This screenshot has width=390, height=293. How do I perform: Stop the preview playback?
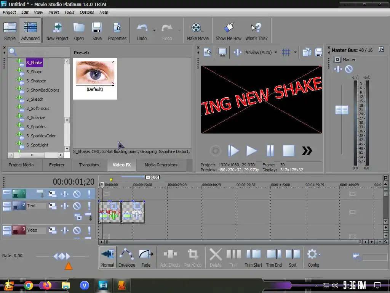[x=289, y=151]
